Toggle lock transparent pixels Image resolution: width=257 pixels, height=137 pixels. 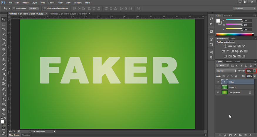click(x=224, y=76)
